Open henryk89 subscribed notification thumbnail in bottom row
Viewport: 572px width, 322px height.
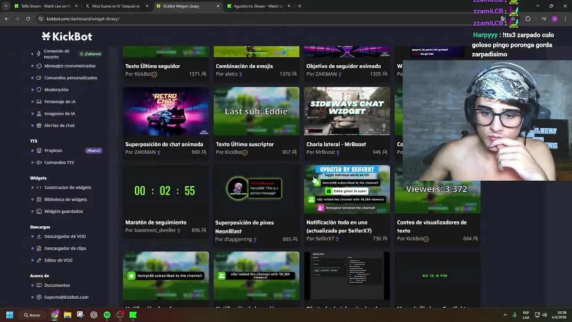166,275
